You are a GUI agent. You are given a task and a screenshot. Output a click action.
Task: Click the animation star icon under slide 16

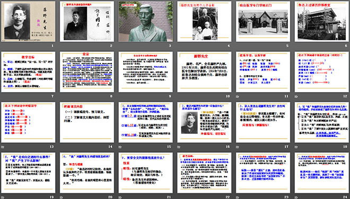[179, 147]
